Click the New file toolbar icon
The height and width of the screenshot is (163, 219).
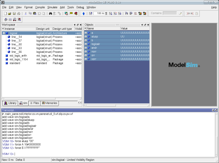[5, 14]
